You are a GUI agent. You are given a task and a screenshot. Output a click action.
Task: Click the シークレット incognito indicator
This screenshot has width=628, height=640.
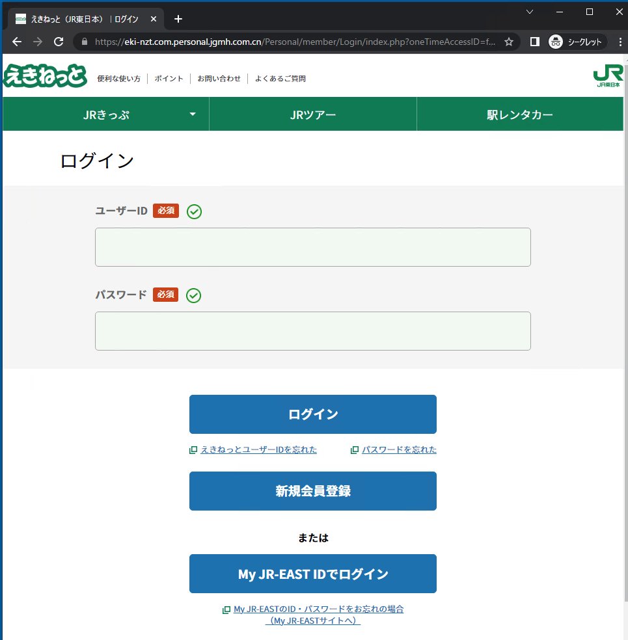click(x=576, y=42)
